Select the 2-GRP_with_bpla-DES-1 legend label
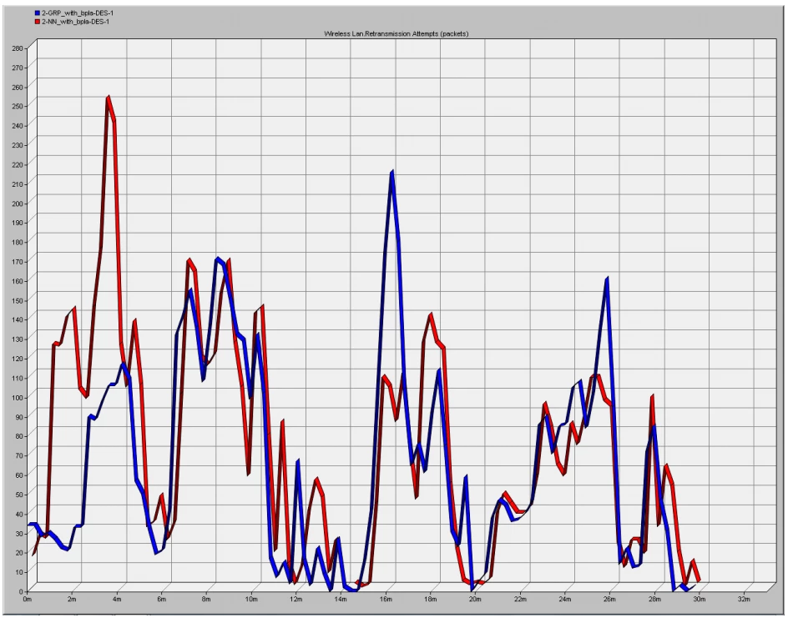This screenshot has width=788, height=618. 75,14
